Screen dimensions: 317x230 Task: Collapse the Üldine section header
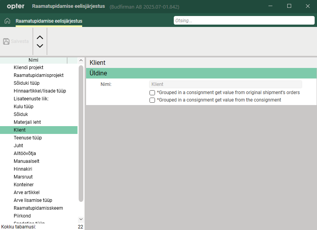point(201,73)
